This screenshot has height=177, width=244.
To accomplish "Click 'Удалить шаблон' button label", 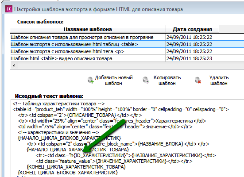I will (x=219, y=80).
